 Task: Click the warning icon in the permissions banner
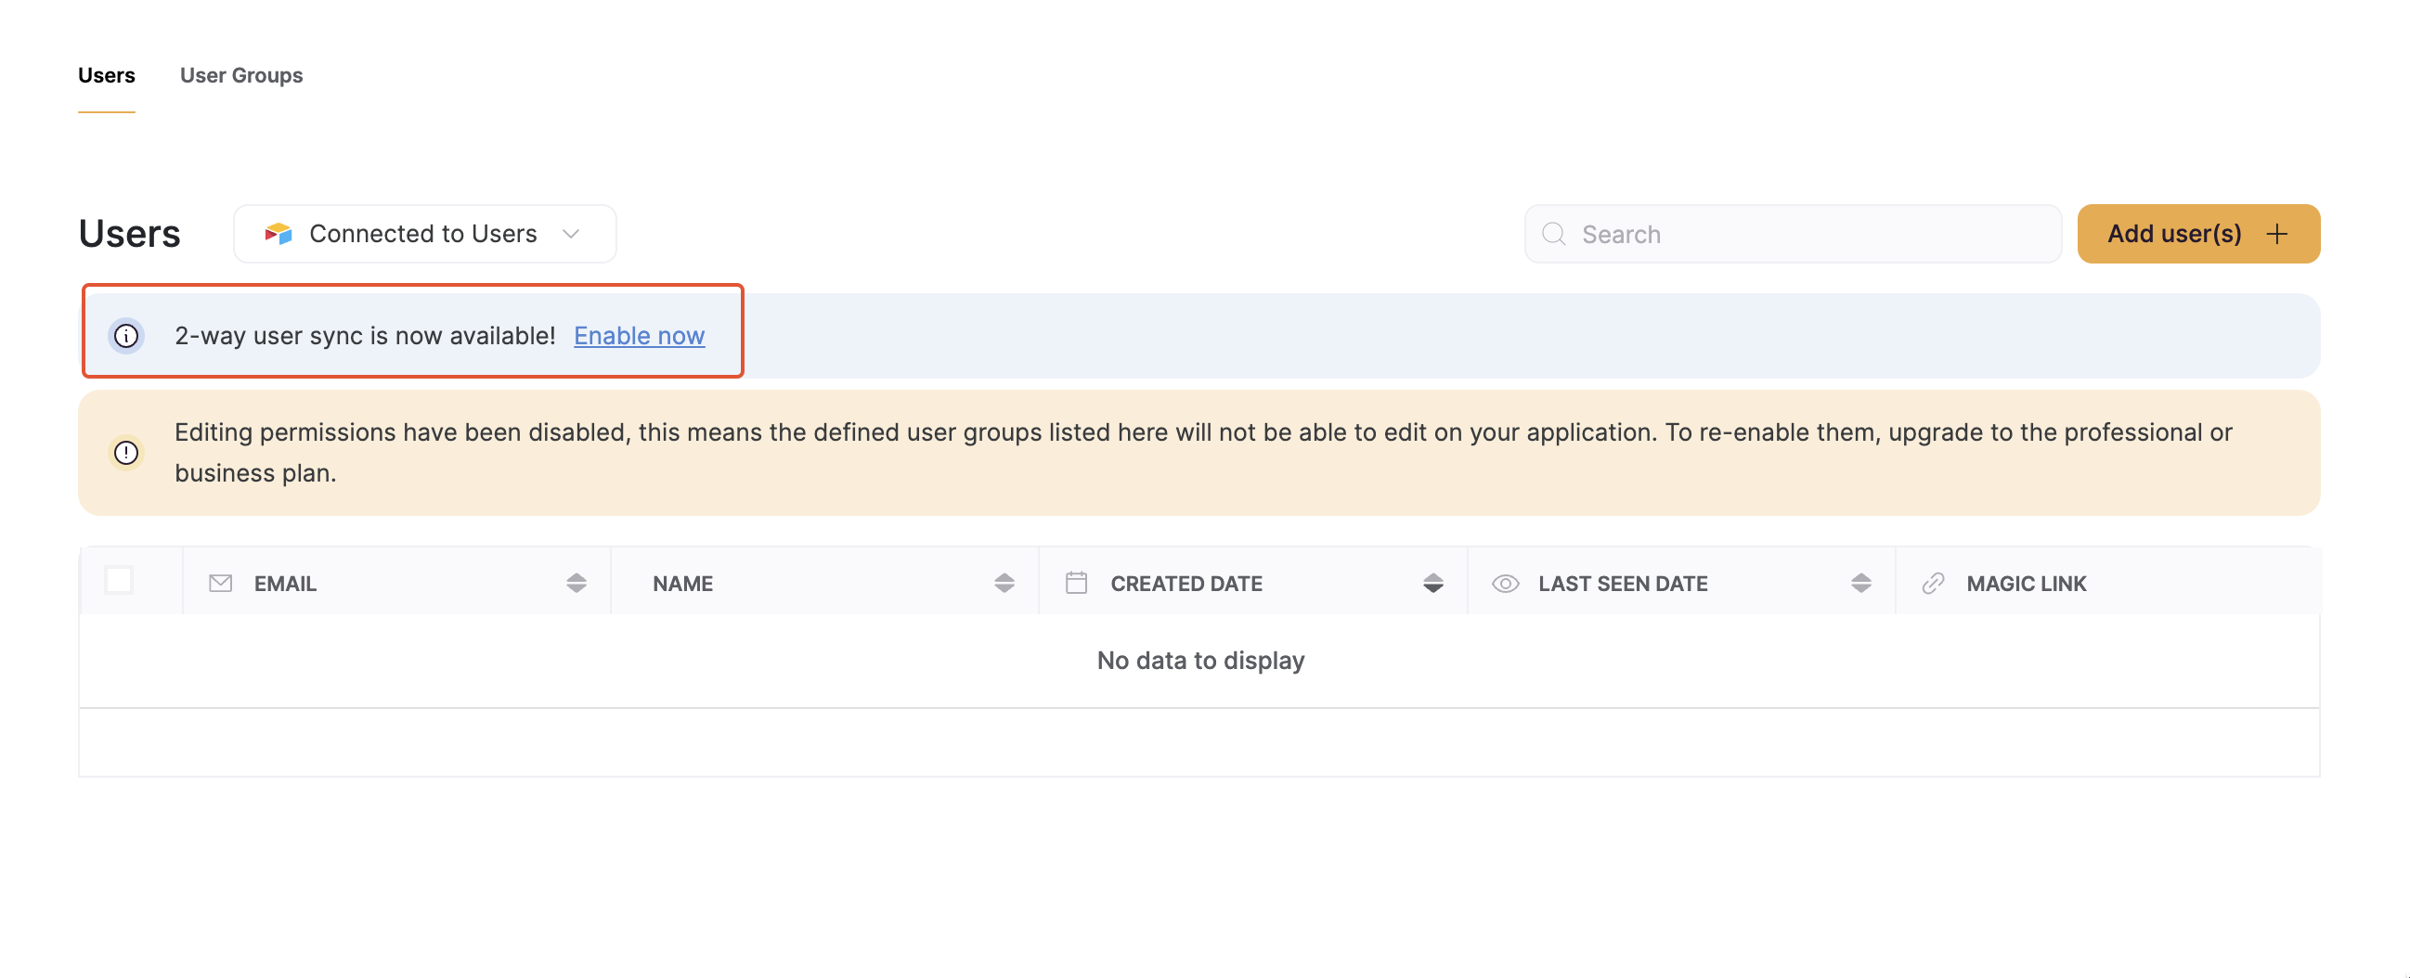[x=124, y=453]
